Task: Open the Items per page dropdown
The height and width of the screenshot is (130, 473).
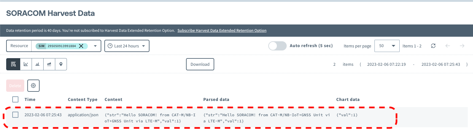Action: coord(387,46)
